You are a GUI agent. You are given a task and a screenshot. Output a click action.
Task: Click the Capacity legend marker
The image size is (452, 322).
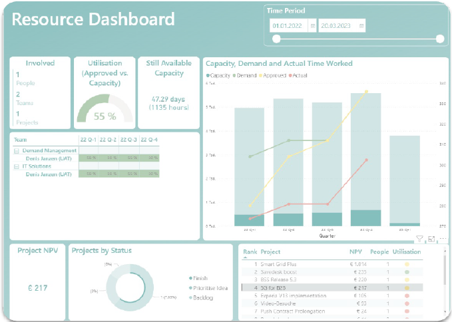point(208,76)
